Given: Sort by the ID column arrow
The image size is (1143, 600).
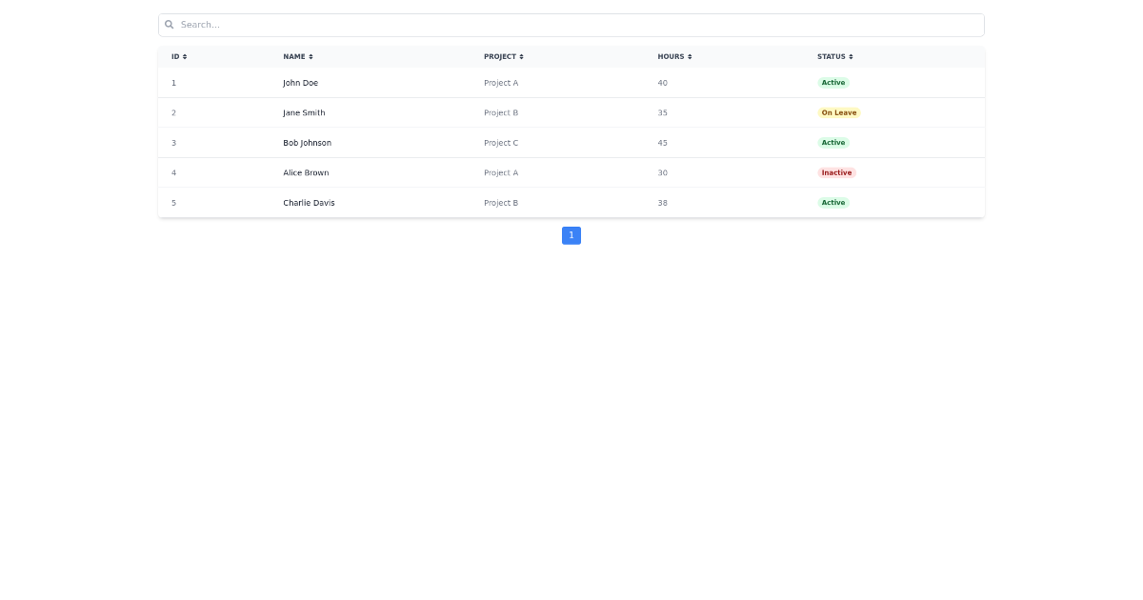Looking at the screenshot, I should click(184, 56).
